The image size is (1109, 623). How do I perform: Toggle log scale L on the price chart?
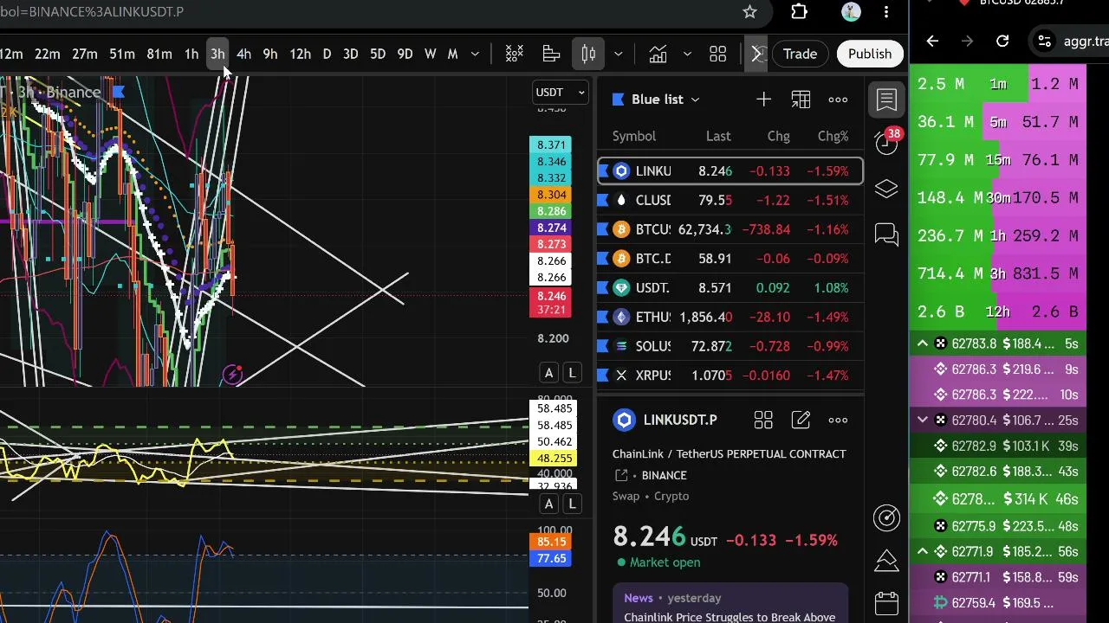click(x=572, y=373)
